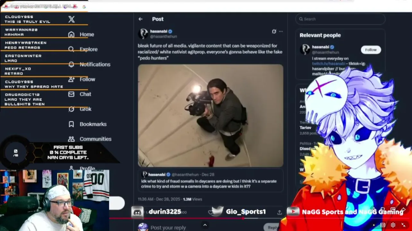The image size is (412, 231).
Task: Open the cameraman image in the post
Action: (x=210, y=116)
